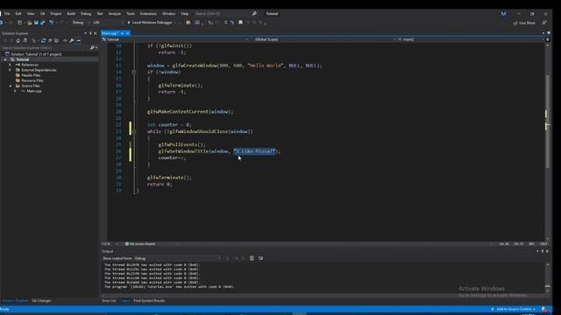Click the Preview Selected Items icon in Solution Explorer

[78, 40]
